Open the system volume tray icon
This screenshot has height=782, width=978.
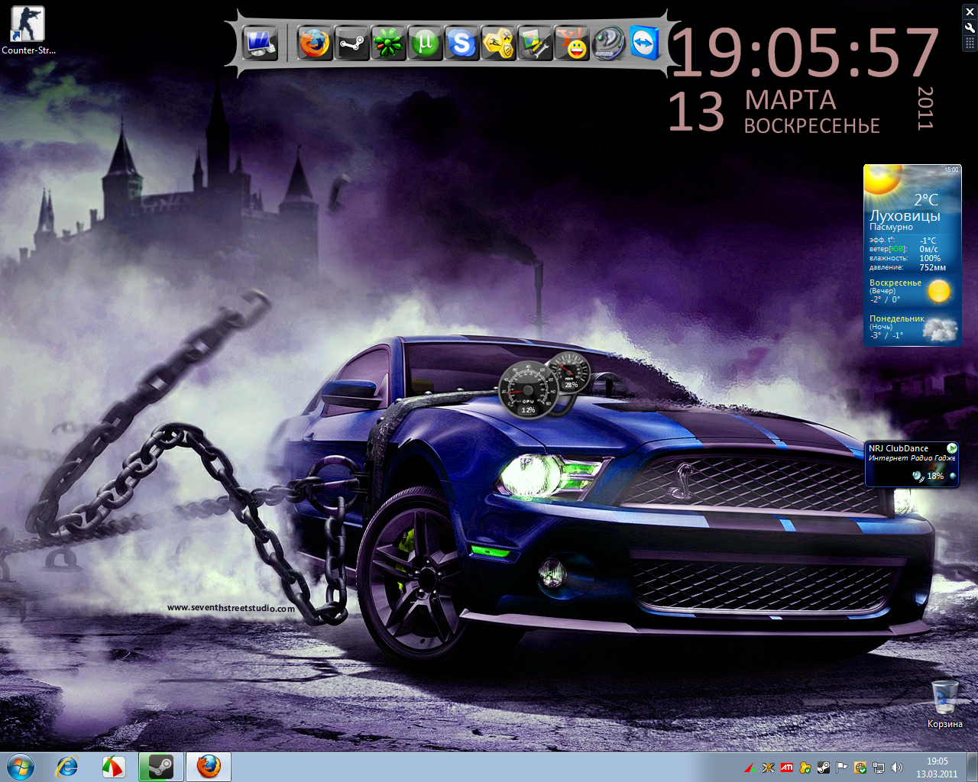[897, 767]
